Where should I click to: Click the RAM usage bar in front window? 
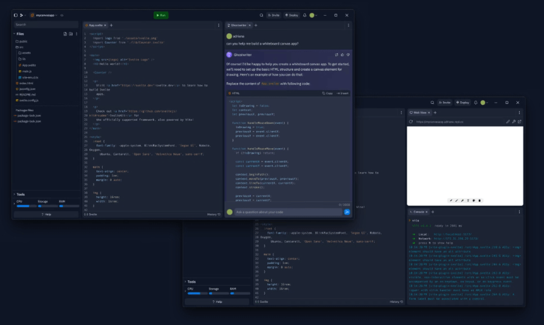[69, 206]
